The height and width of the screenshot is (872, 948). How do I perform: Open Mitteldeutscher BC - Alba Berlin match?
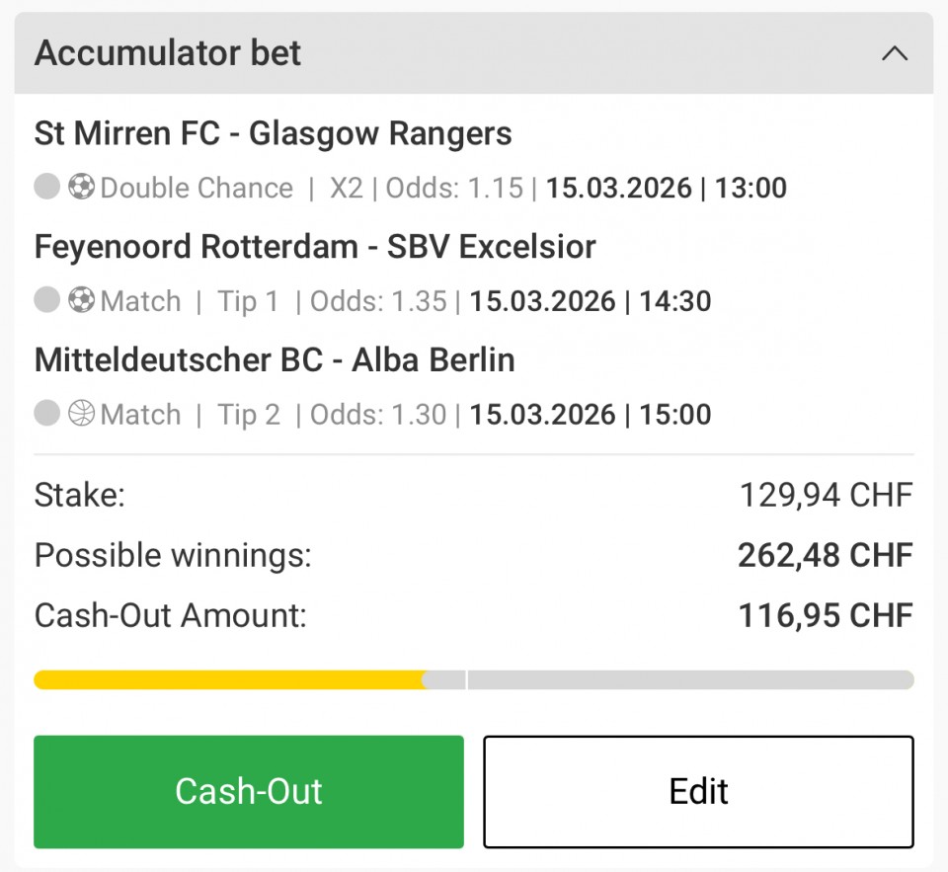275,360
